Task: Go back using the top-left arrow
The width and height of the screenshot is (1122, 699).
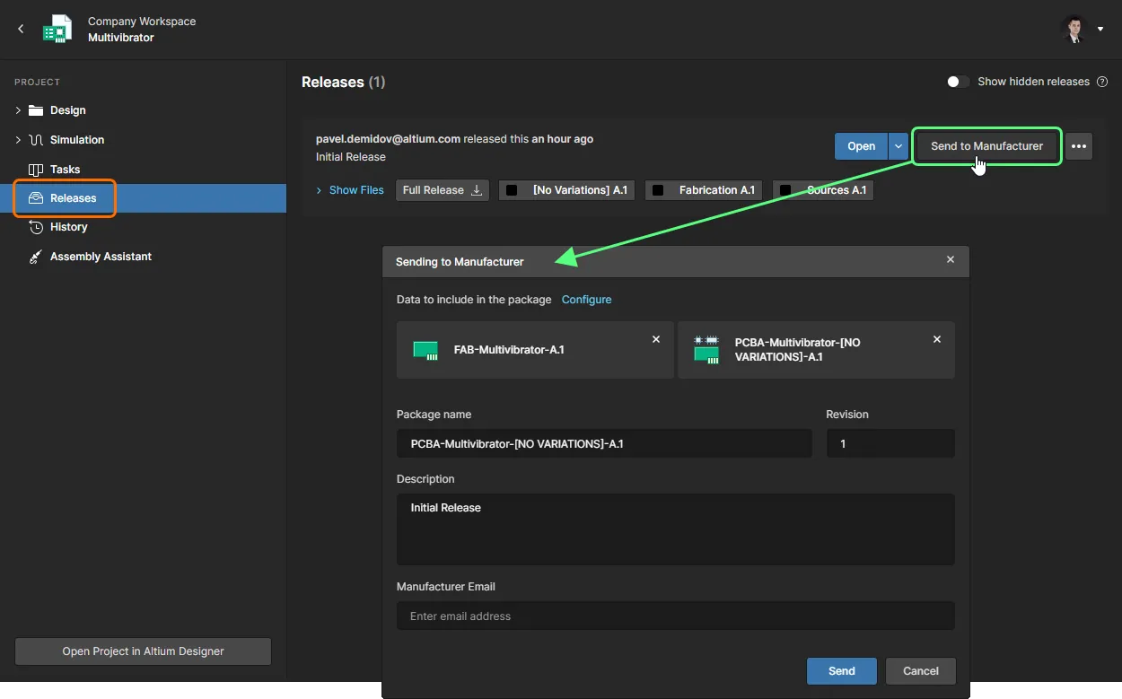Action: coord(21,30)
